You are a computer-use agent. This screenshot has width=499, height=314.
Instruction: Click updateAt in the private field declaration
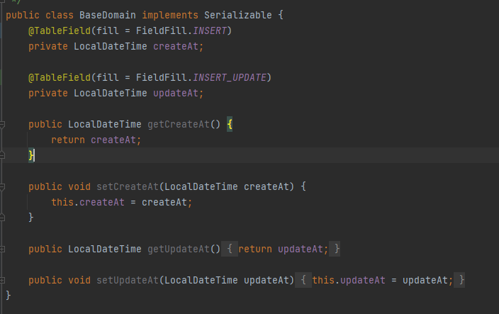pos(176,93)
